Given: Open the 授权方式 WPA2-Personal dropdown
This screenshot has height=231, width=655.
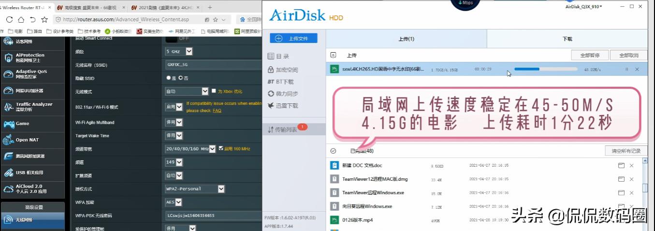Looking at the screenshot, I should click(195, 189).
